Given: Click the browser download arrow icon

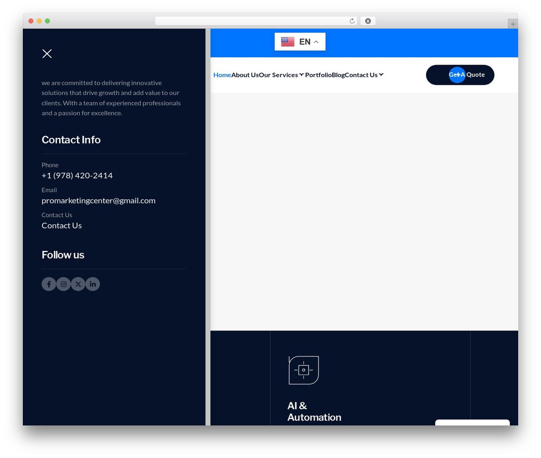Looking at the screenshot, I should click(x=368, y=21).
